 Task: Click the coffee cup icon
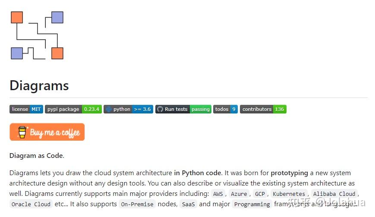pyautogui.click(x=22, y=132)
